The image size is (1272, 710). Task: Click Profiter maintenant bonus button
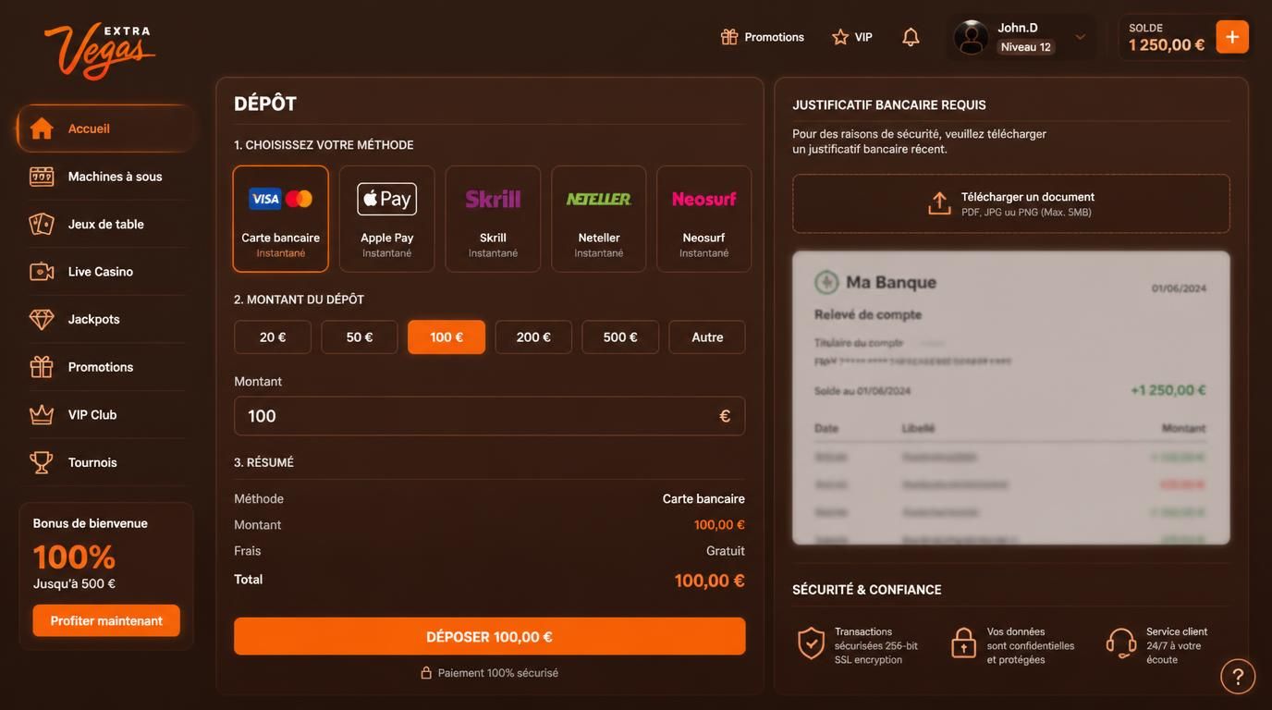(x=106, y=620)
